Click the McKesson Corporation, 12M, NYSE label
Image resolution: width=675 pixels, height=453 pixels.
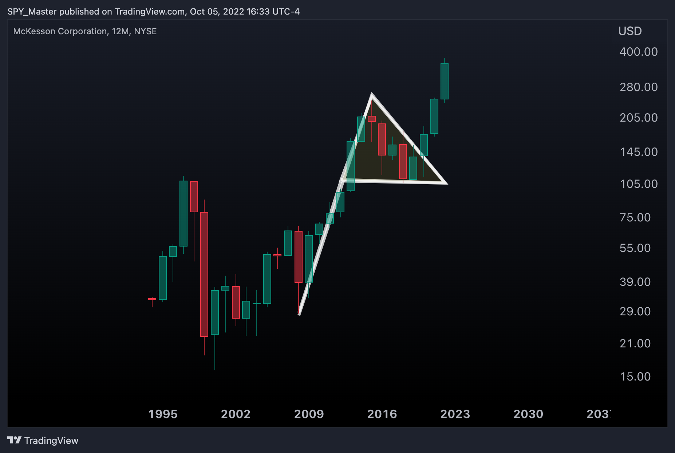85,31
